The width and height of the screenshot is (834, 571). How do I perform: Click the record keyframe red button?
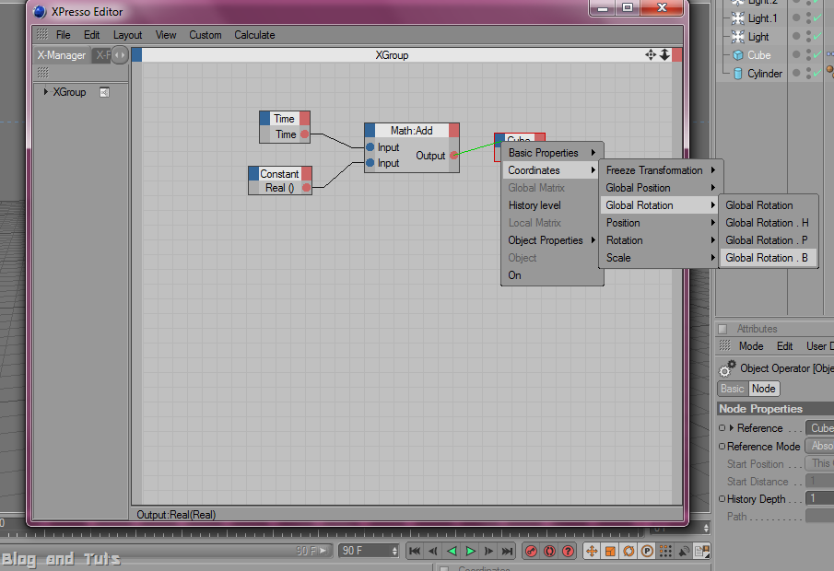(531, 552)
